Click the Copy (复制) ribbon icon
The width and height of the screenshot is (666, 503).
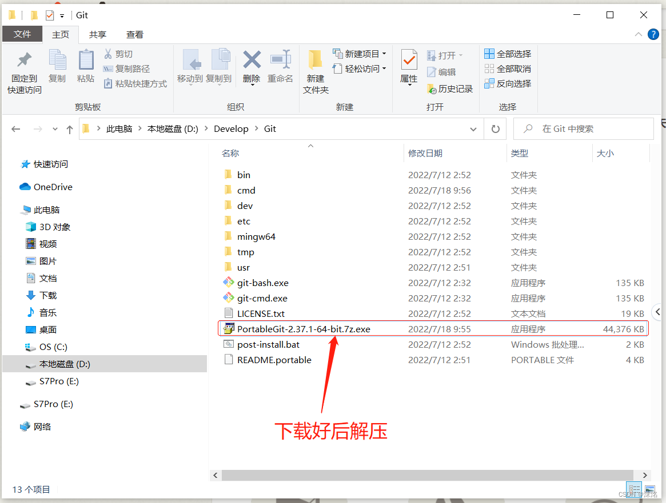57,59
